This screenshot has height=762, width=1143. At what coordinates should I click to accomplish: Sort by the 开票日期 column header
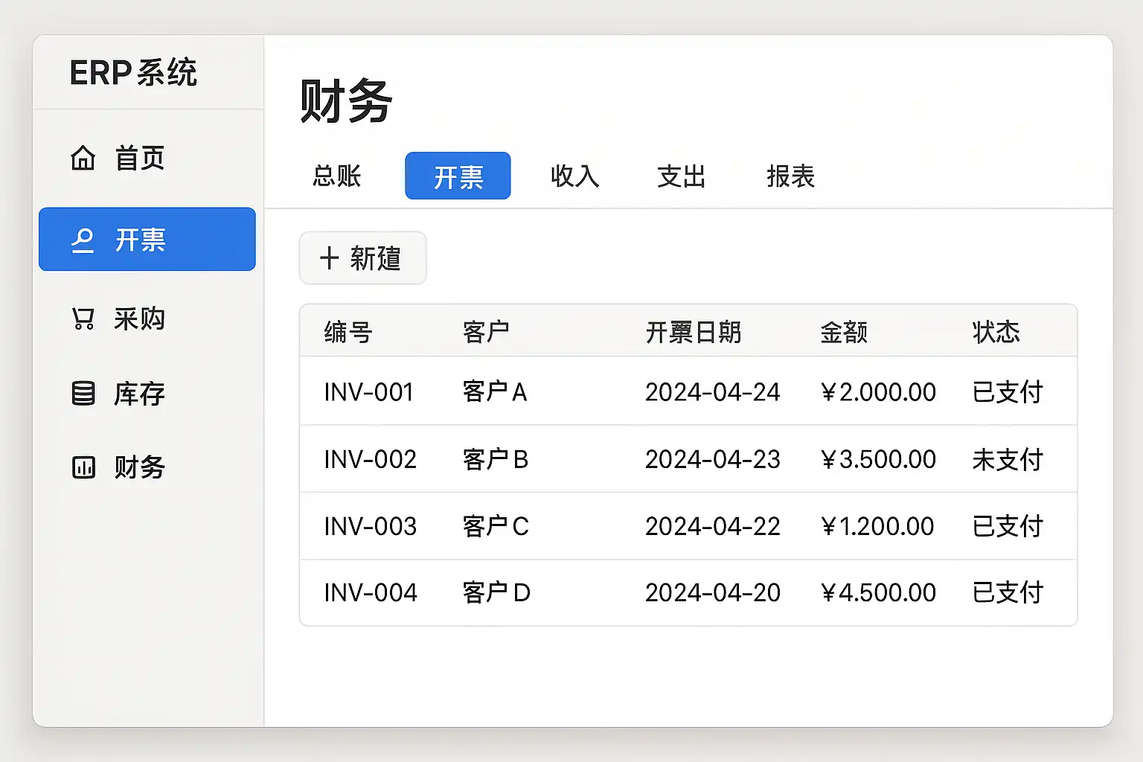693,332
